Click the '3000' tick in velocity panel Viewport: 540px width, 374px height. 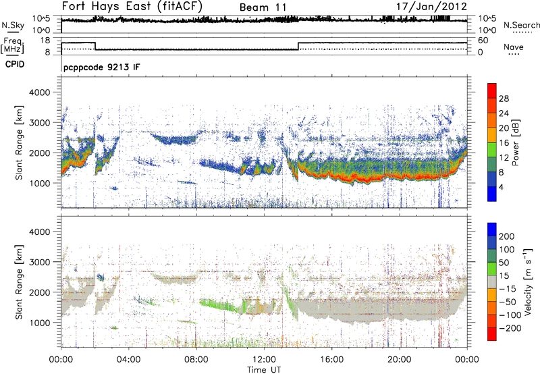(x=39, y=262)
